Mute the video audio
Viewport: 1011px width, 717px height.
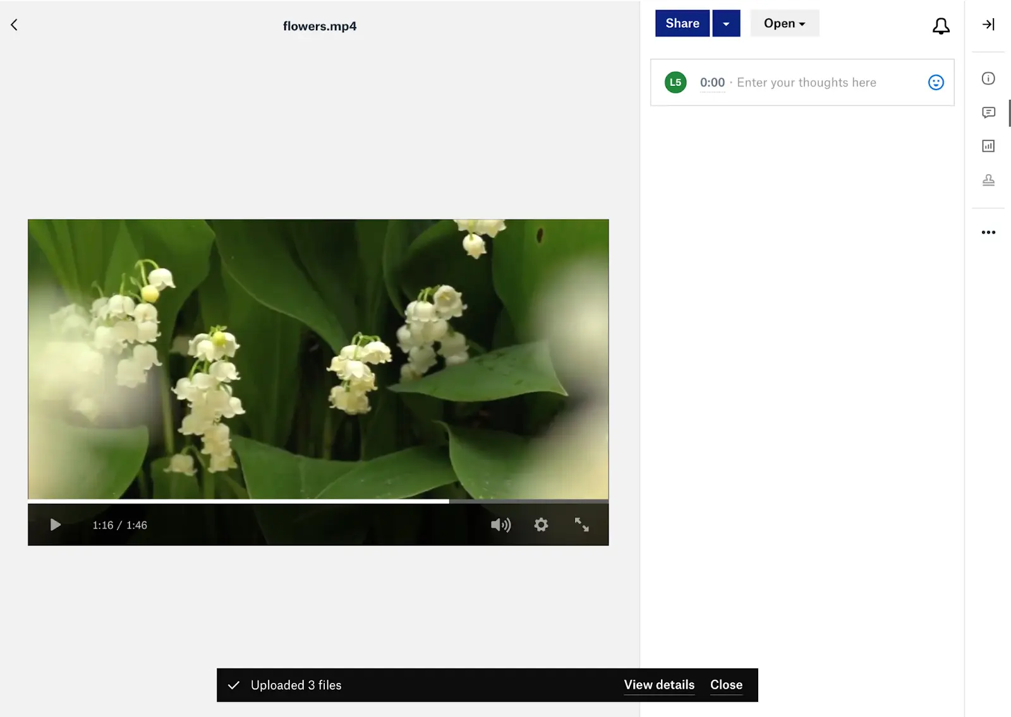(x=500, y=524)
